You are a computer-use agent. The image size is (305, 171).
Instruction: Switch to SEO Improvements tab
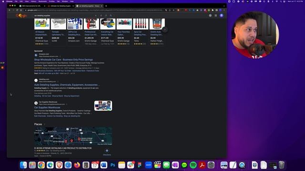pyautogui.click(x=32, y=6)
